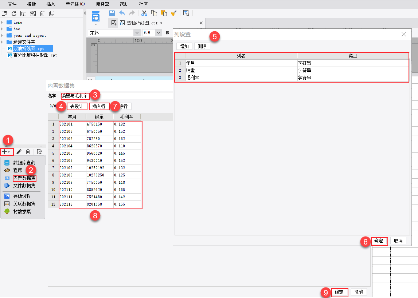This screenshot has width=418, height=298.
Task: Click the 毛利率 column header in data table
Action: tap(126, 117)
